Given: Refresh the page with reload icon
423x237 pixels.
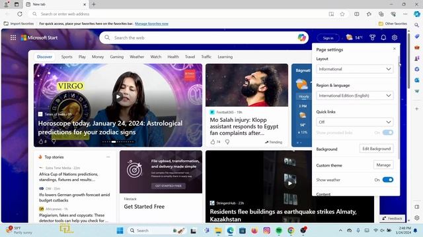Looking at the screenshot, I should coord(20,14).
